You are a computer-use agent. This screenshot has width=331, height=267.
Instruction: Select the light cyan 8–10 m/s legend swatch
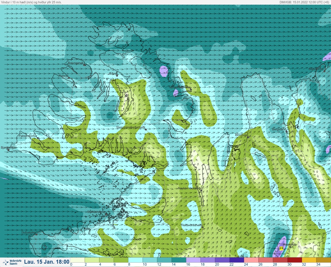[x=135, y=260]
